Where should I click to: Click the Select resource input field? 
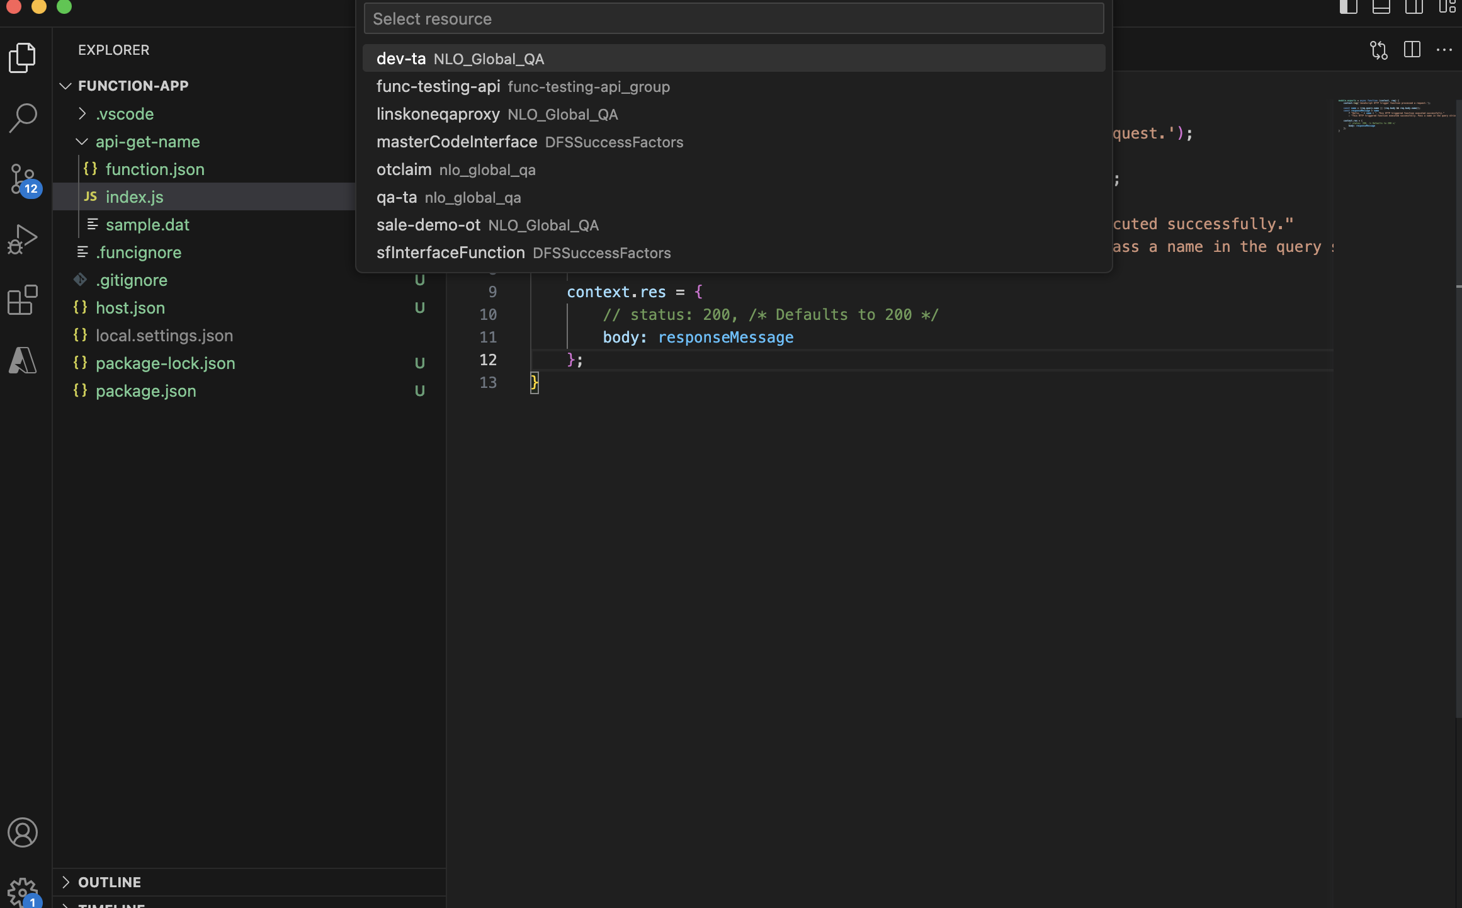point(734,19)
